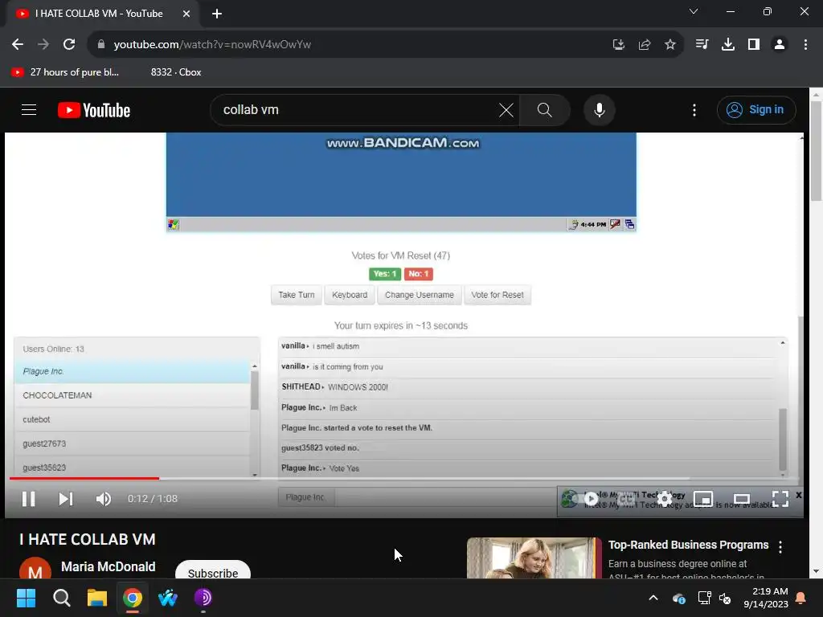Pause the video

(x=28, y=499)
